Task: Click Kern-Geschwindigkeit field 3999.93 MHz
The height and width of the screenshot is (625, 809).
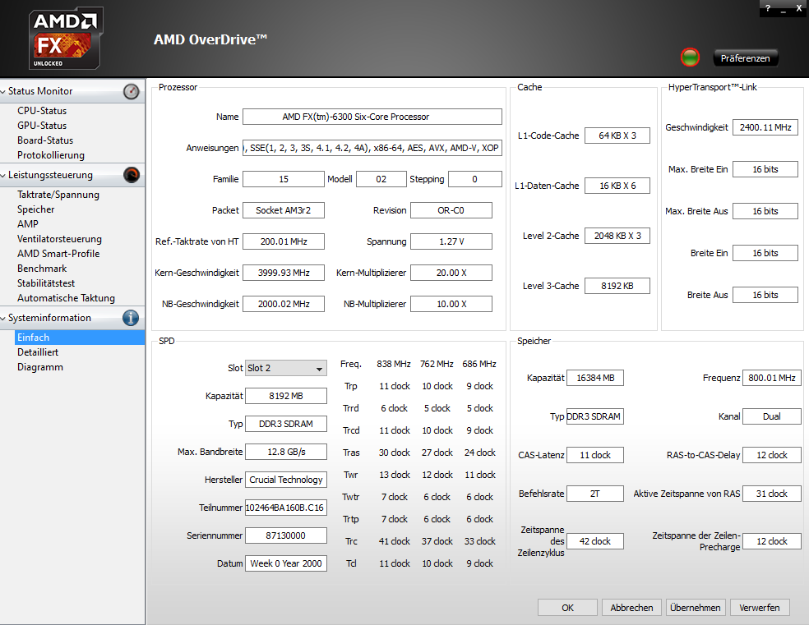Action: point(284,273)
